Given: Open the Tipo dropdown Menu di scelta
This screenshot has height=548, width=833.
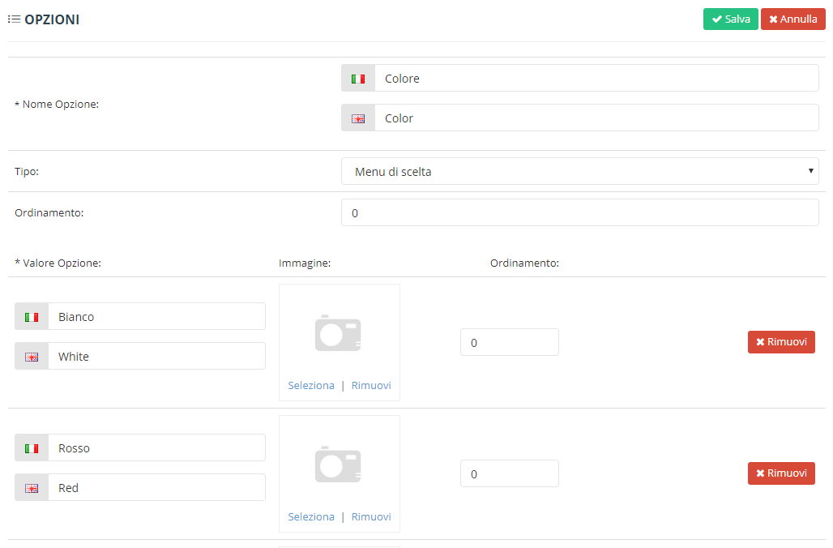Looking at the screenshot, I should 579,171.
